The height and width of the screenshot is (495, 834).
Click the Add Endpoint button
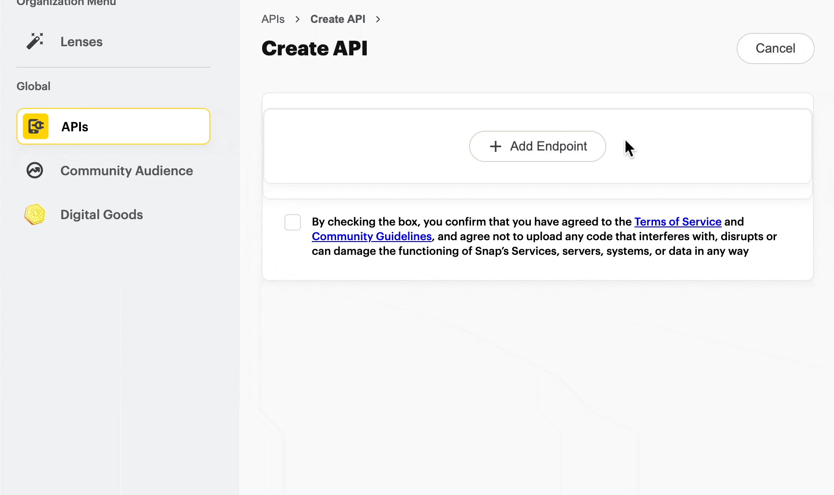click(537, 146)
